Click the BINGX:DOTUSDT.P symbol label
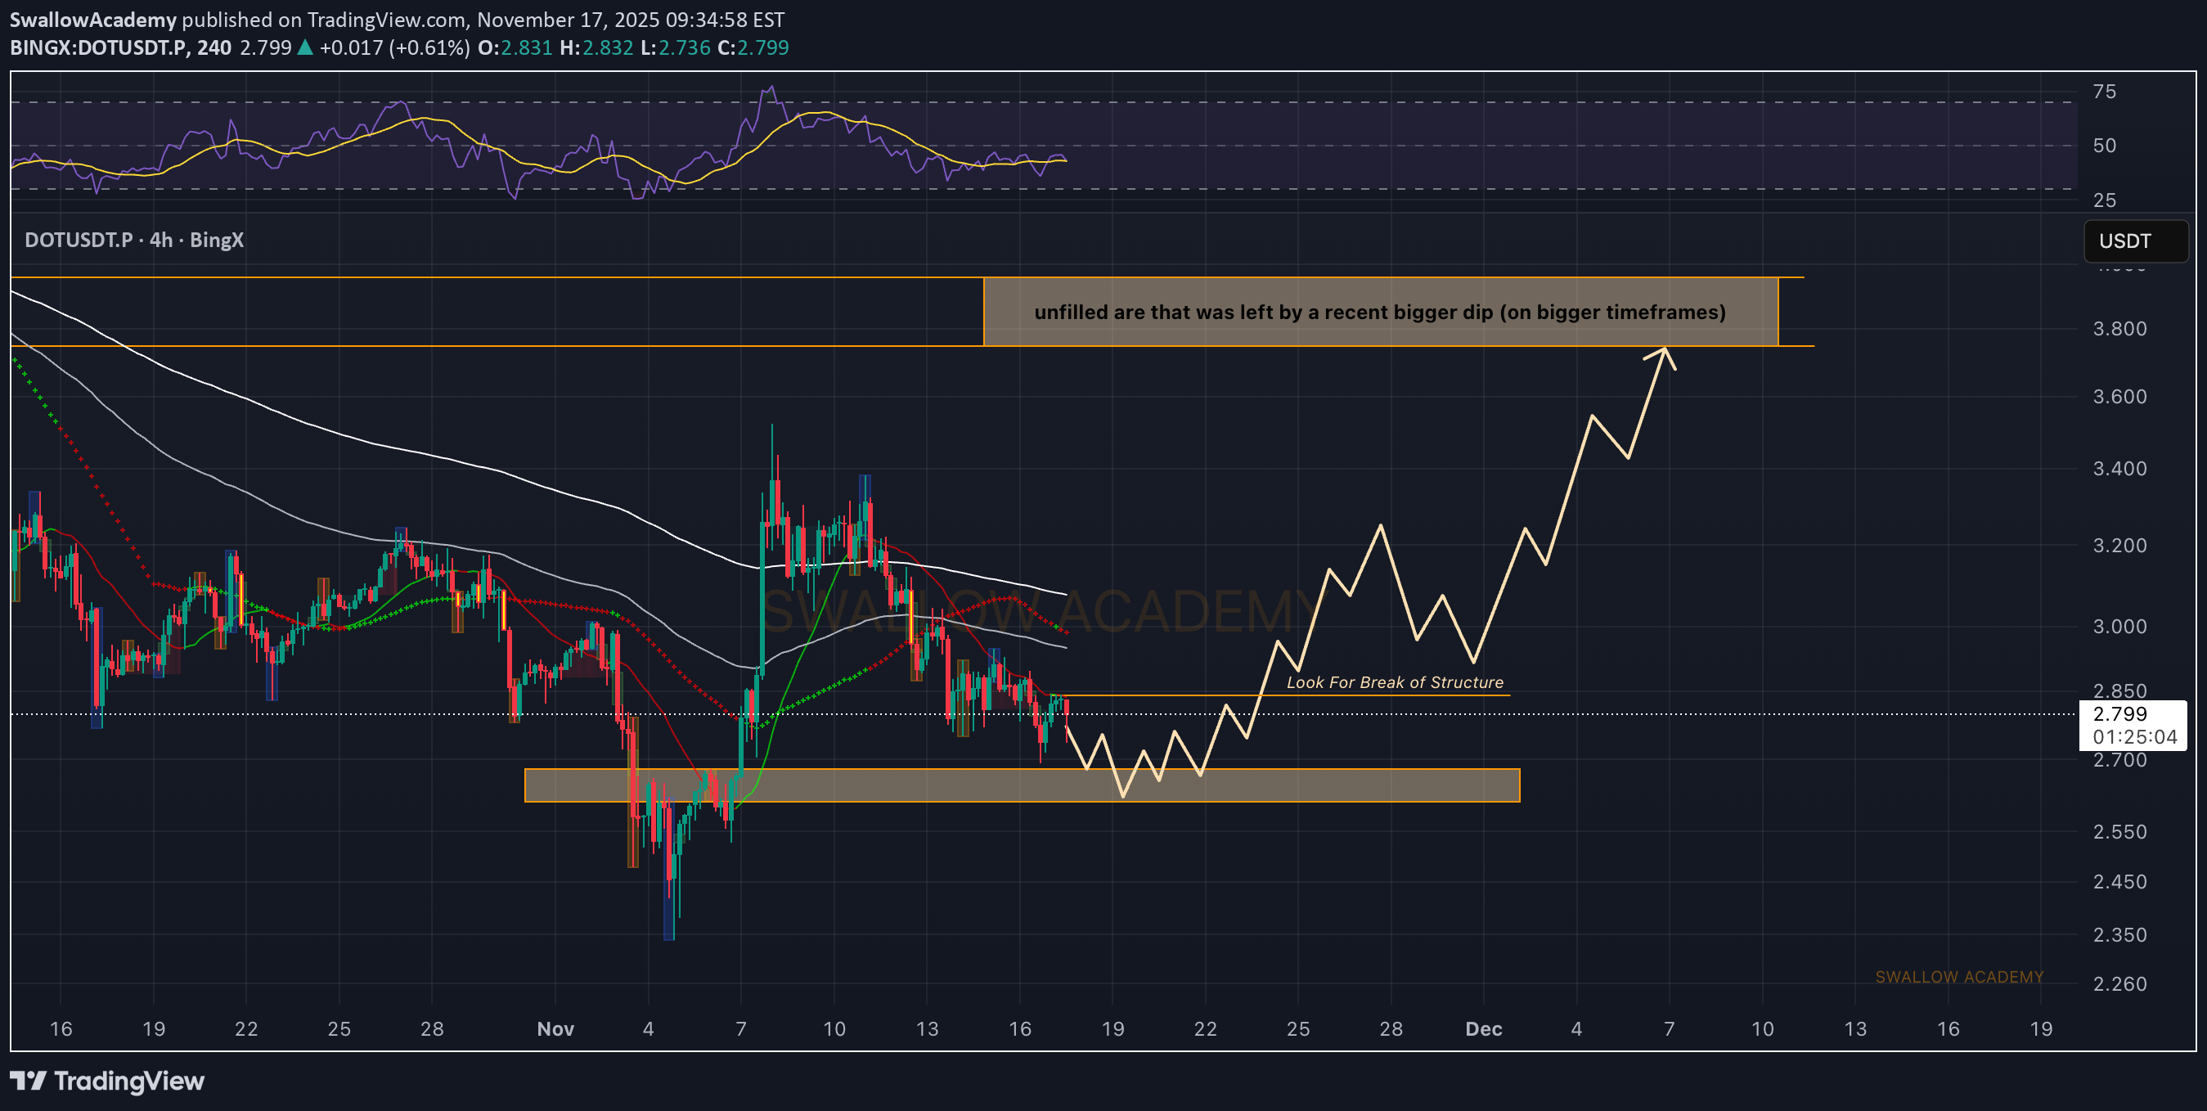2207x1111 pixels. click(x=98, y=48)
